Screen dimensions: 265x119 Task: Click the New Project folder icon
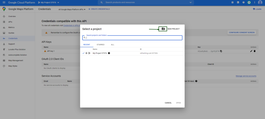[x=163, y=29]
